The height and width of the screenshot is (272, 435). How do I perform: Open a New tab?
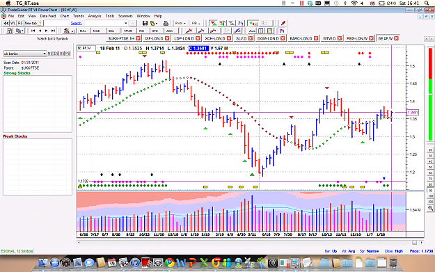pyautogui.click(x=33, y=23)
